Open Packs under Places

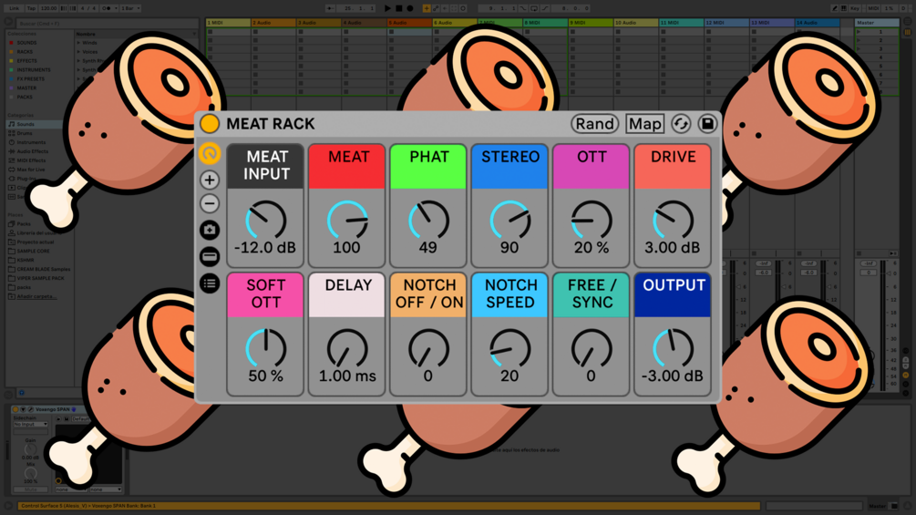point(24,223)
